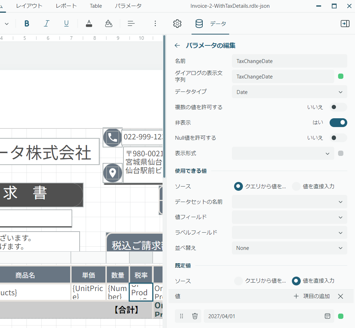Viewport: 355px width, 328px height.
Task: Click the location pin icon in the report
Action: [x=112, y=173]
